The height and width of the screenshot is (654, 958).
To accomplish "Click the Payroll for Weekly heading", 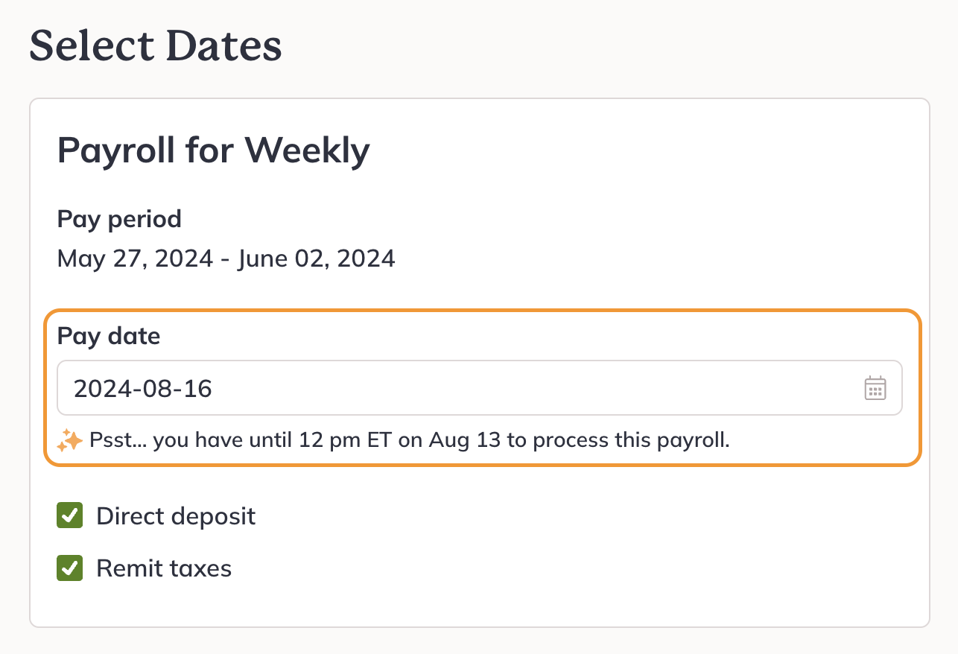I will tap(214, 150).
